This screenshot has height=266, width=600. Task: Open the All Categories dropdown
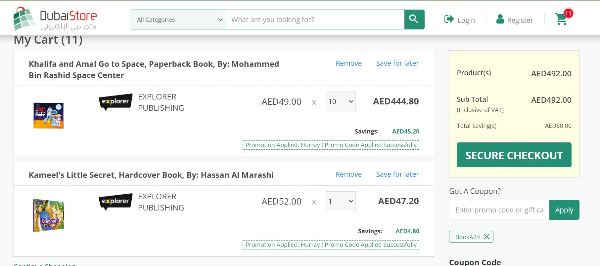tap(177, 19)
